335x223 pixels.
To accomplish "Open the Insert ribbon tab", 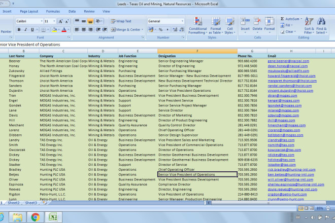I will click(7, 11).
